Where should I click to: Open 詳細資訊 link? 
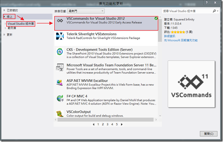170,36
